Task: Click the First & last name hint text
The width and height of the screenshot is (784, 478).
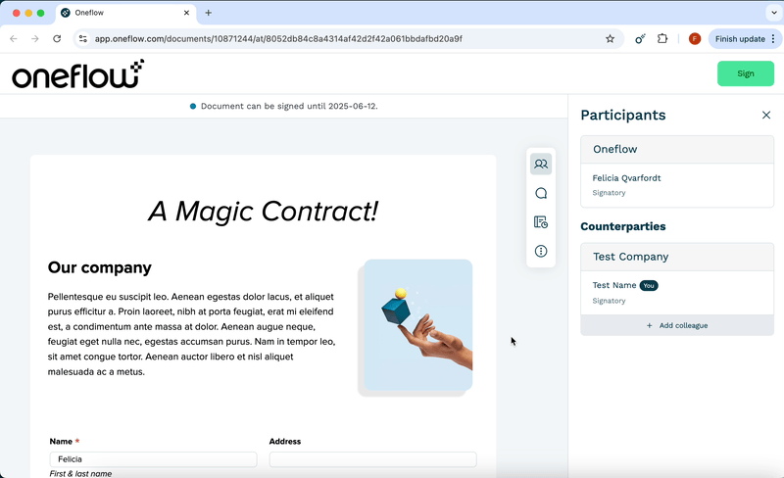Action: [x=80, y=473]
